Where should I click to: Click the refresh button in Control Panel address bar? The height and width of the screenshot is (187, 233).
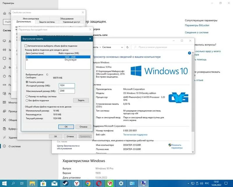coord(127,47)
